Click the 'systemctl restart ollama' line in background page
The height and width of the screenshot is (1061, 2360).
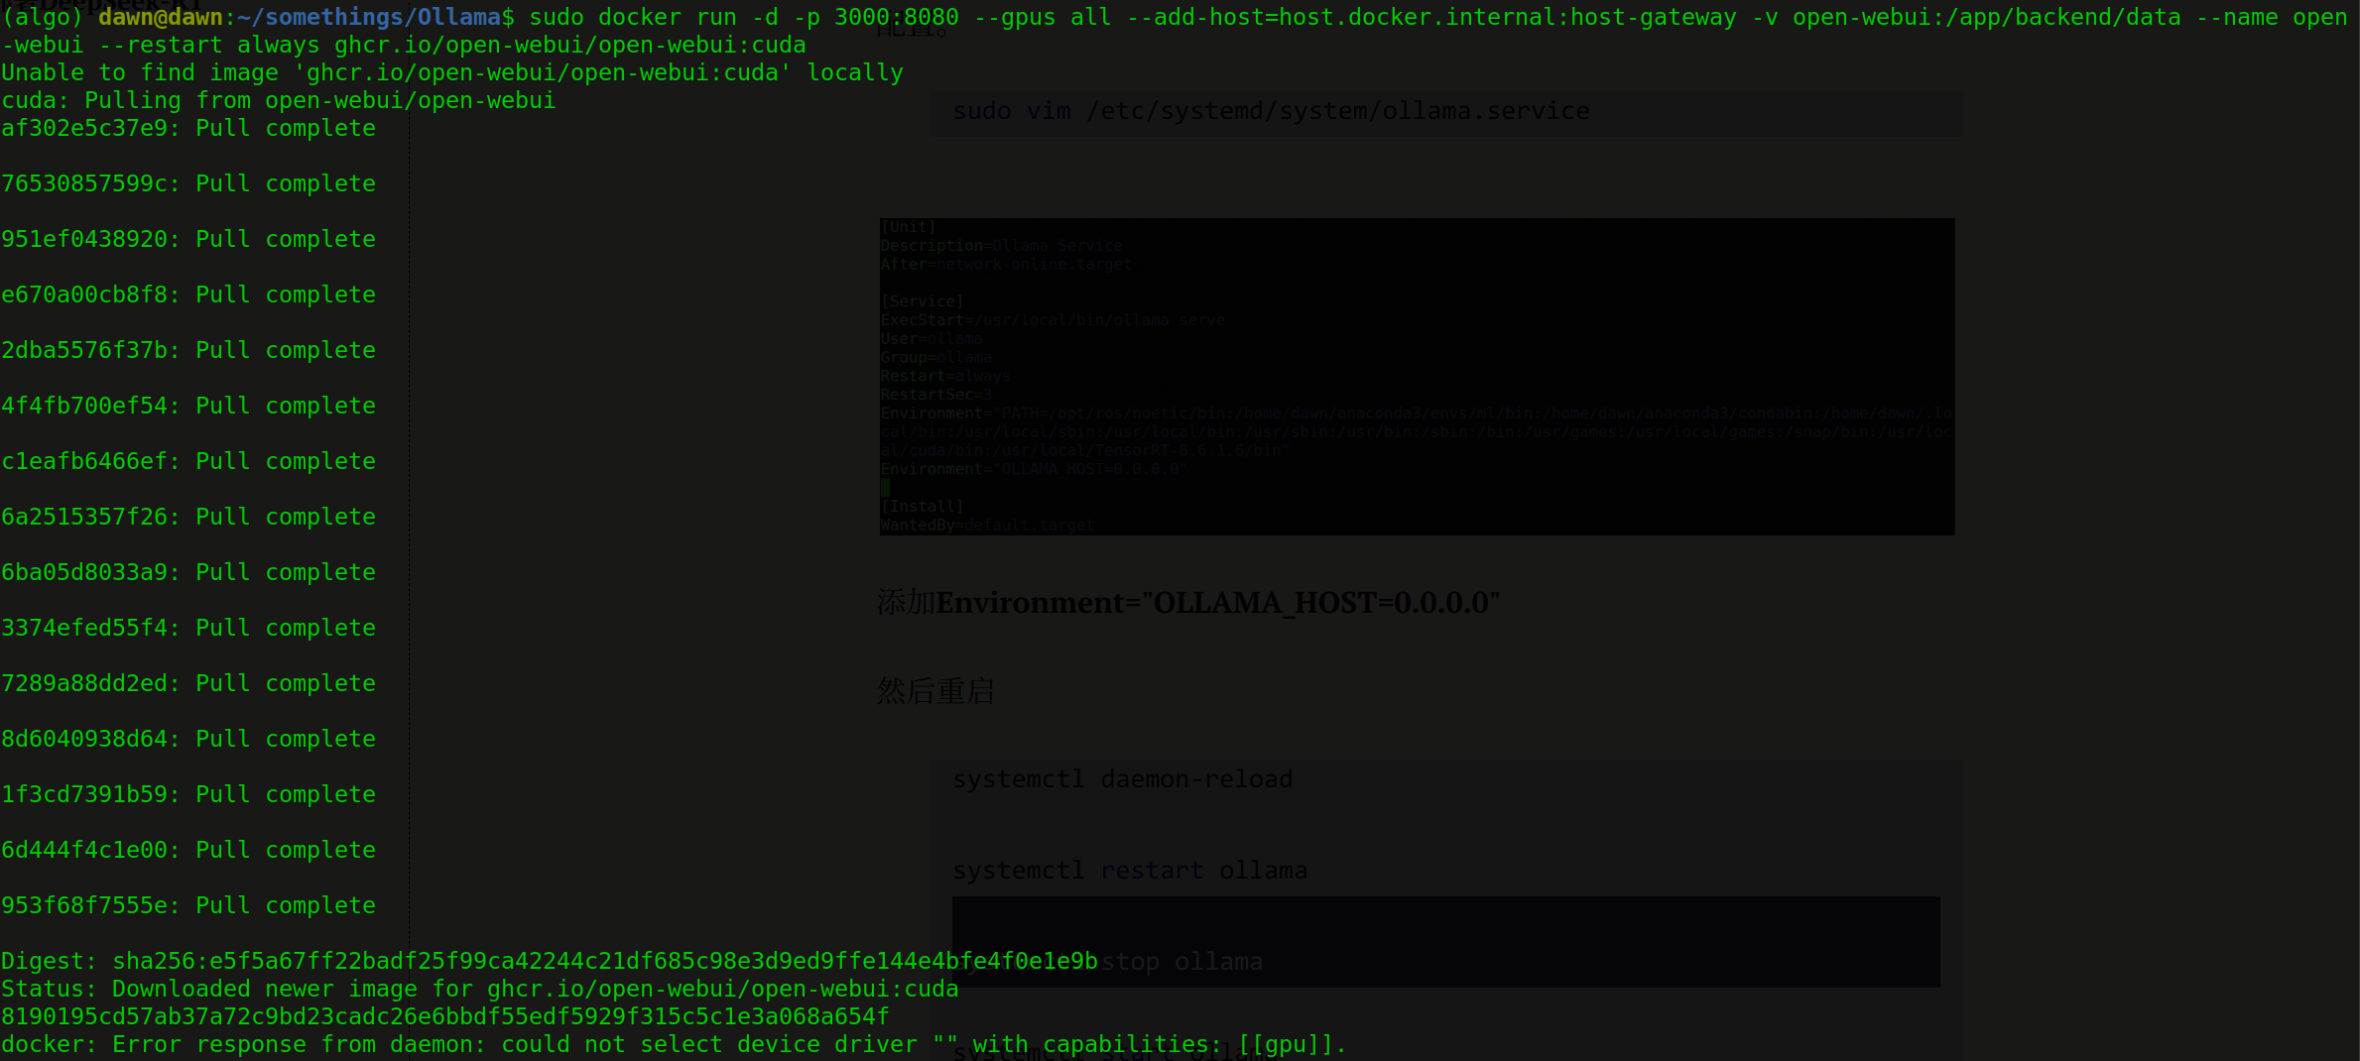(x=1130, y=871)
